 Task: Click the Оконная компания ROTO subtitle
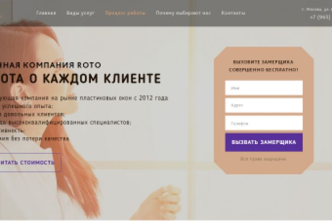50,65
